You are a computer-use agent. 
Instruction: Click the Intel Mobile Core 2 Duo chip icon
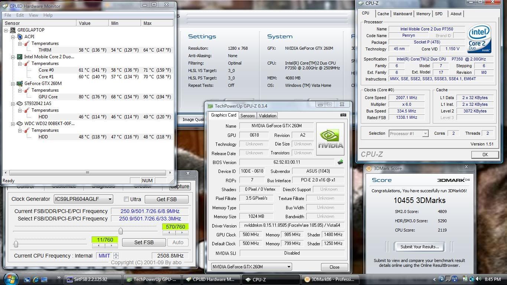pos(20,57)
